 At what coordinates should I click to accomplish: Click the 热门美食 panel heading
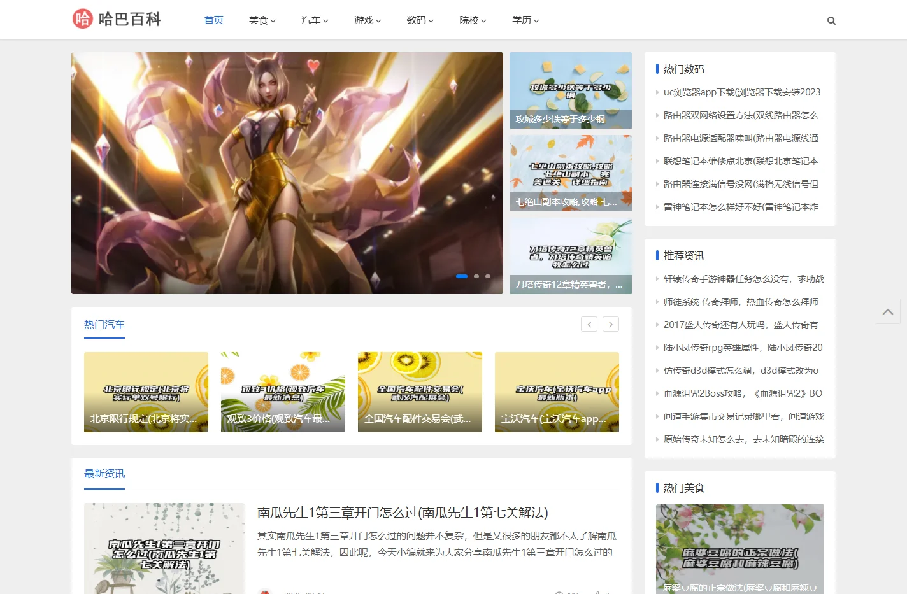684,488
